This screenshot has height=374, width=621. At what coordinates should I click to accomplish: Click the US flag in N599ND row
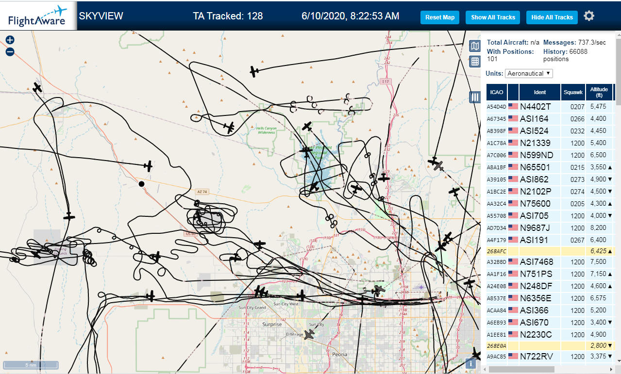[513, 155]
